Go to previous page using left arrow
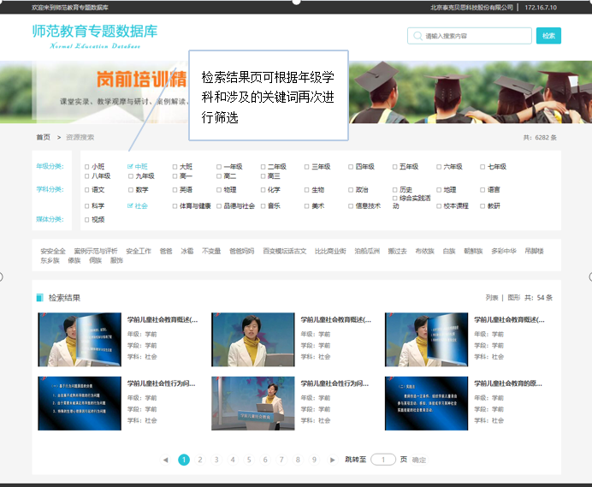The height and width of the screenshot is (487, 592). click(165, 460)
